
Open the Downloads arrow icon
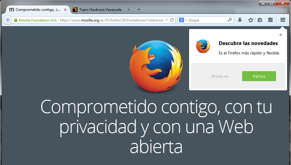240,20
